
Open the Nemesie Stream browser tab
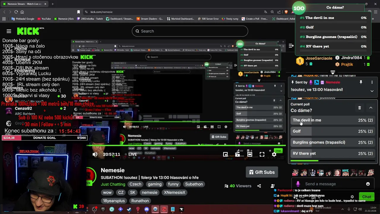24,4
